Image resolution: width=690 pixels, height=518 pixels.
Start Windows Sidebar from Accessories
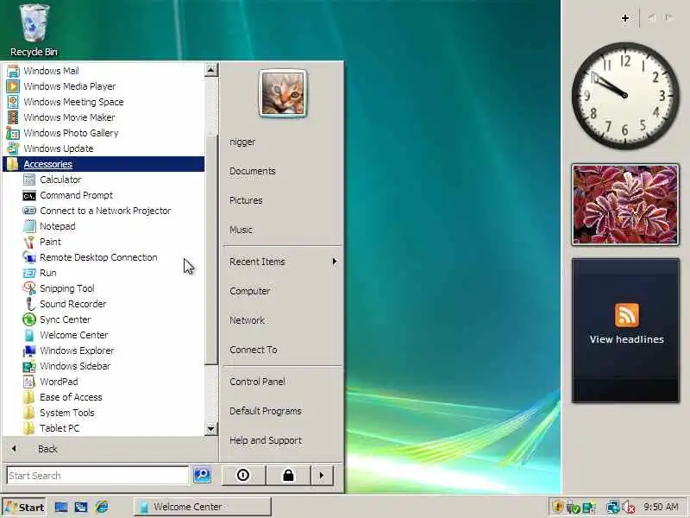[103, 366]
